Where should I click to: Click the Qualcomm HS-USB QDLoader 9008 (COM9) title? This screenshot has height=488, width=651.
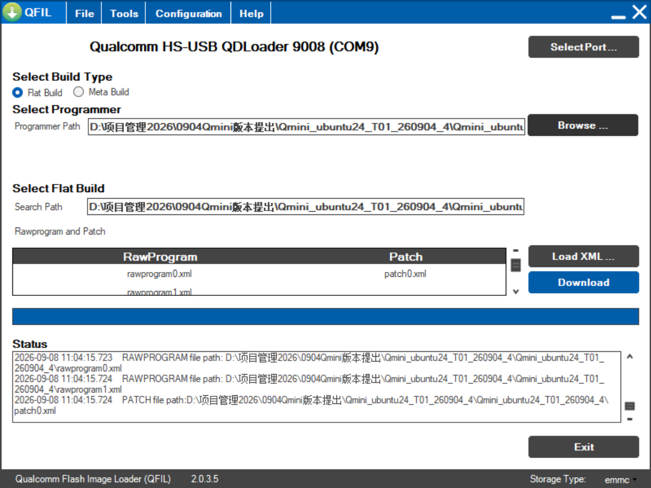tap(234, 47)
